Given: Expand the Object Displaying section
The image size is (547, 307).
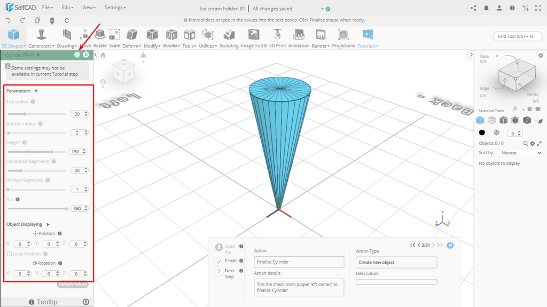Looking at the screenshot, I should [x=48, y=224].
